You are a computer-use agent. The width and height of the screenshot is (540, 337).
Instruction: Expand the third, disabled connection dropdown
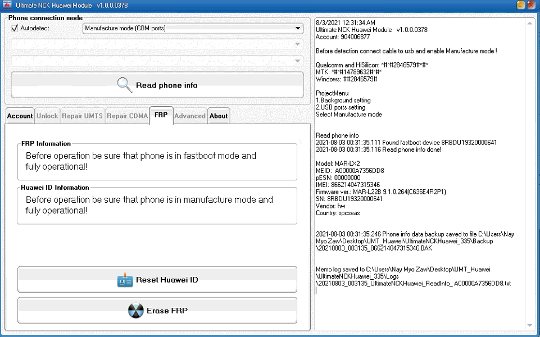(157, 61)
